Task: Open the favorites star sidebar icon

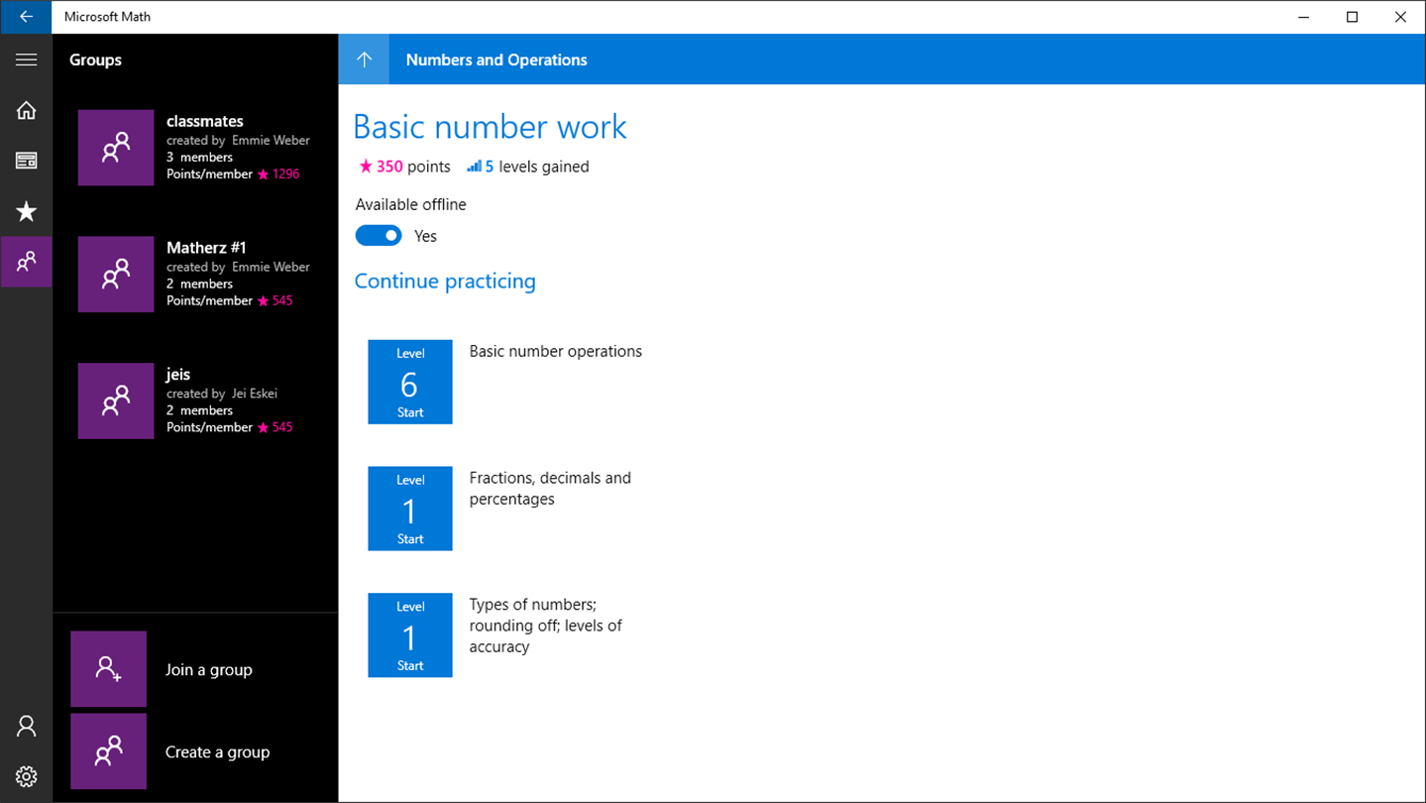Action: pyautogui.click(x=26, y=211)
